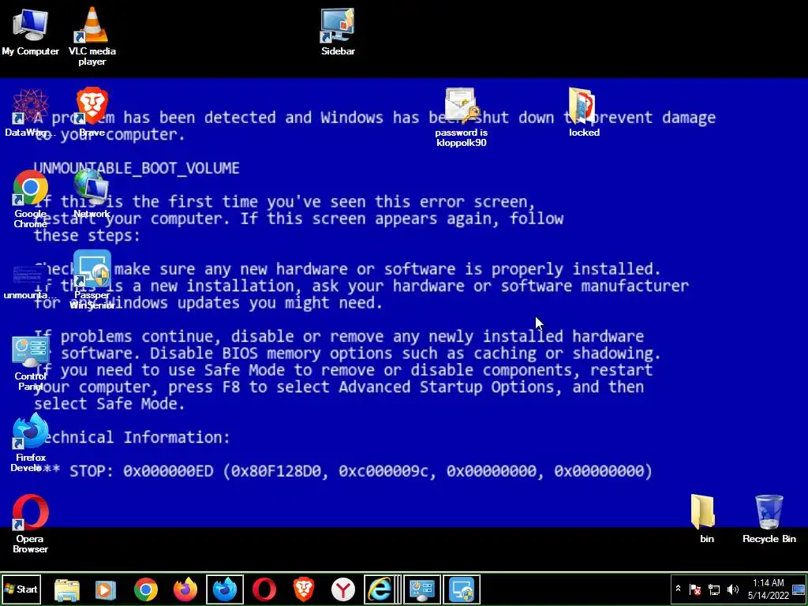Switch to Firefox Developer Edition in taskbar
This screenshot has width=808, height=606.
point(225,589)
